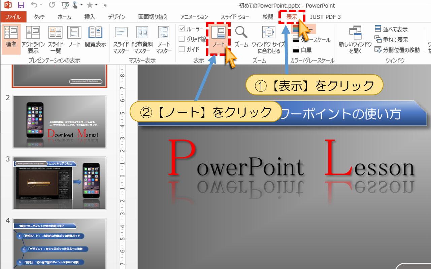Click 並べて表示 button

click(391, 29)
